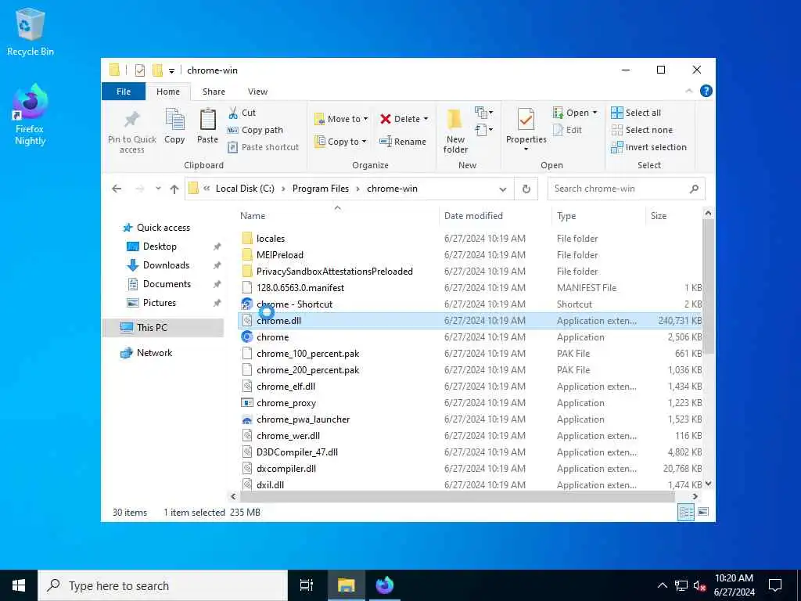Click the Search chrome-win input field
The width and height of the screenshot is (801, 601).
point(627,189)
